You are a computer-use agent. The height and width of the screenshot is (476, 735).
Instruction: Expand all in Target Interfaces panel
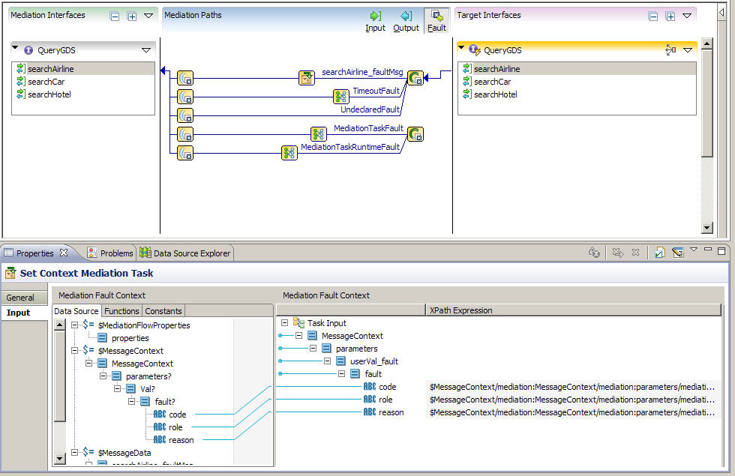click(x=670, y=16)
